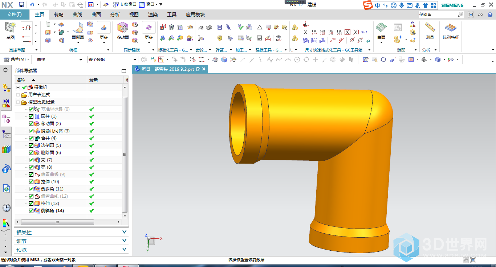The width and height of the screenshot is (496, 267).
Task: Open the Constraint Navigator sidebar icon
Action: (6, 103)
